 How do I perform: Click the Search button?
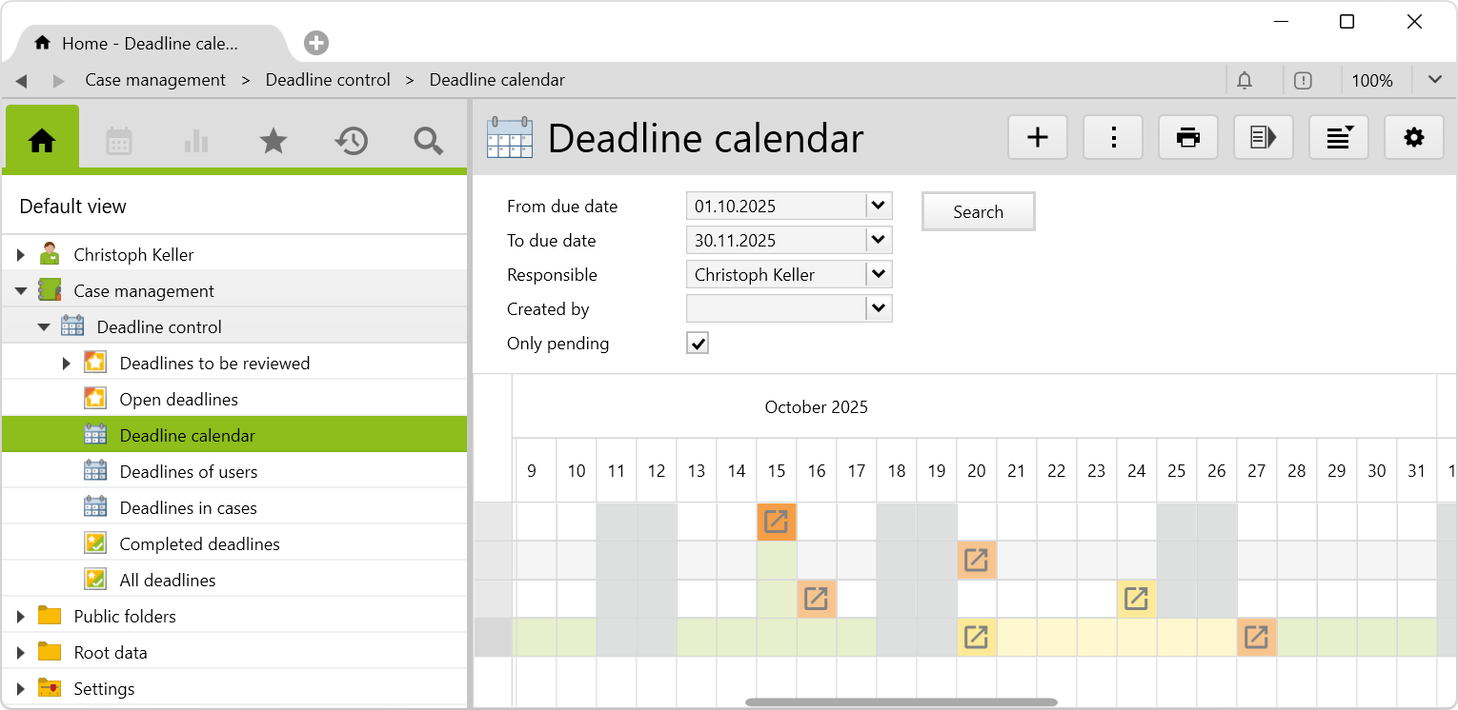978,212
